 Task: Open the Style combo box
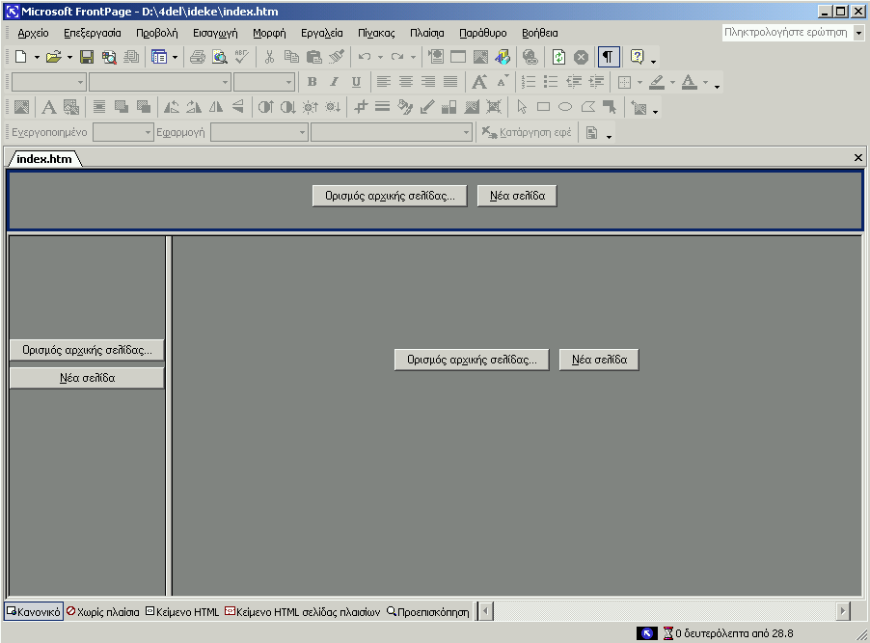[x=49, y=82]
